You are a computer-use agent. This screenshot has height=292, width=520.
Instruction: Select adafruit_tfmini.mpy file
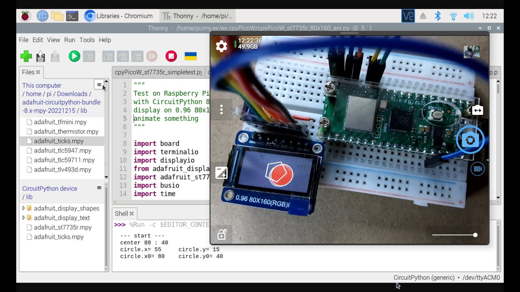[60, 122]
